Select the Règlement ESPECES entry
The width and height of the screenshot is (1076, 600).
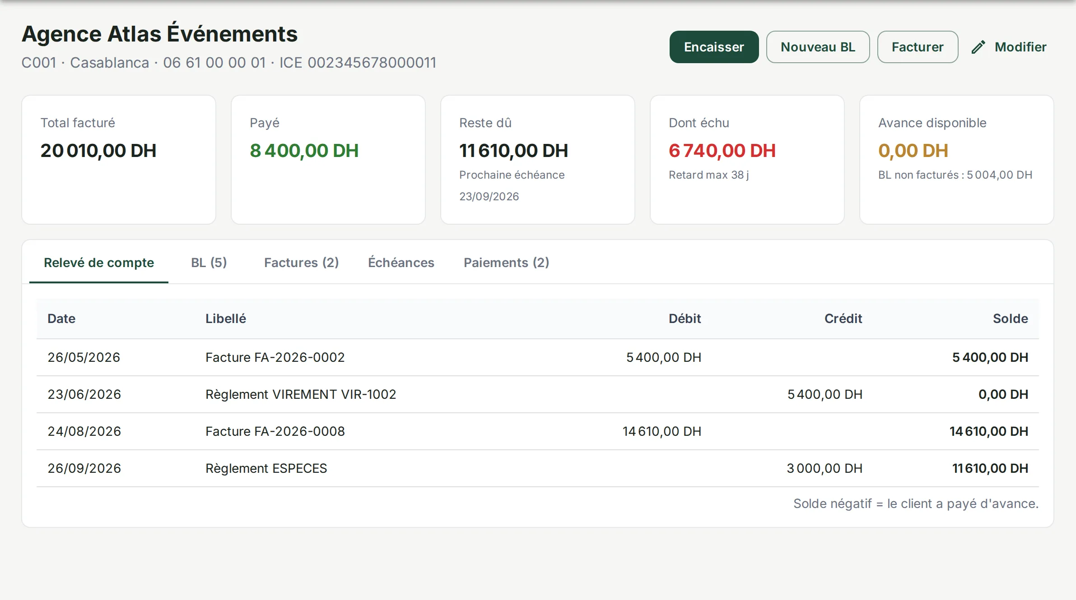coord(266,468)
